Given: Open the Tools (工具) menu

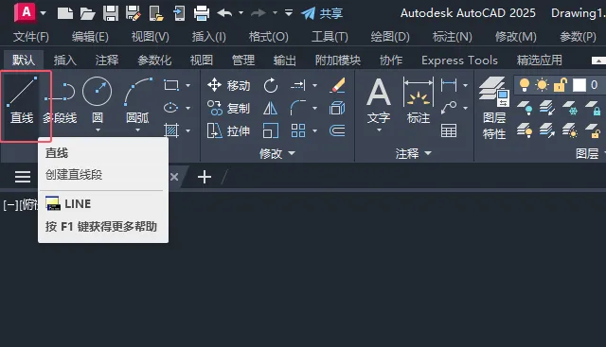Looking at the screenshot, I should (330, 37).
